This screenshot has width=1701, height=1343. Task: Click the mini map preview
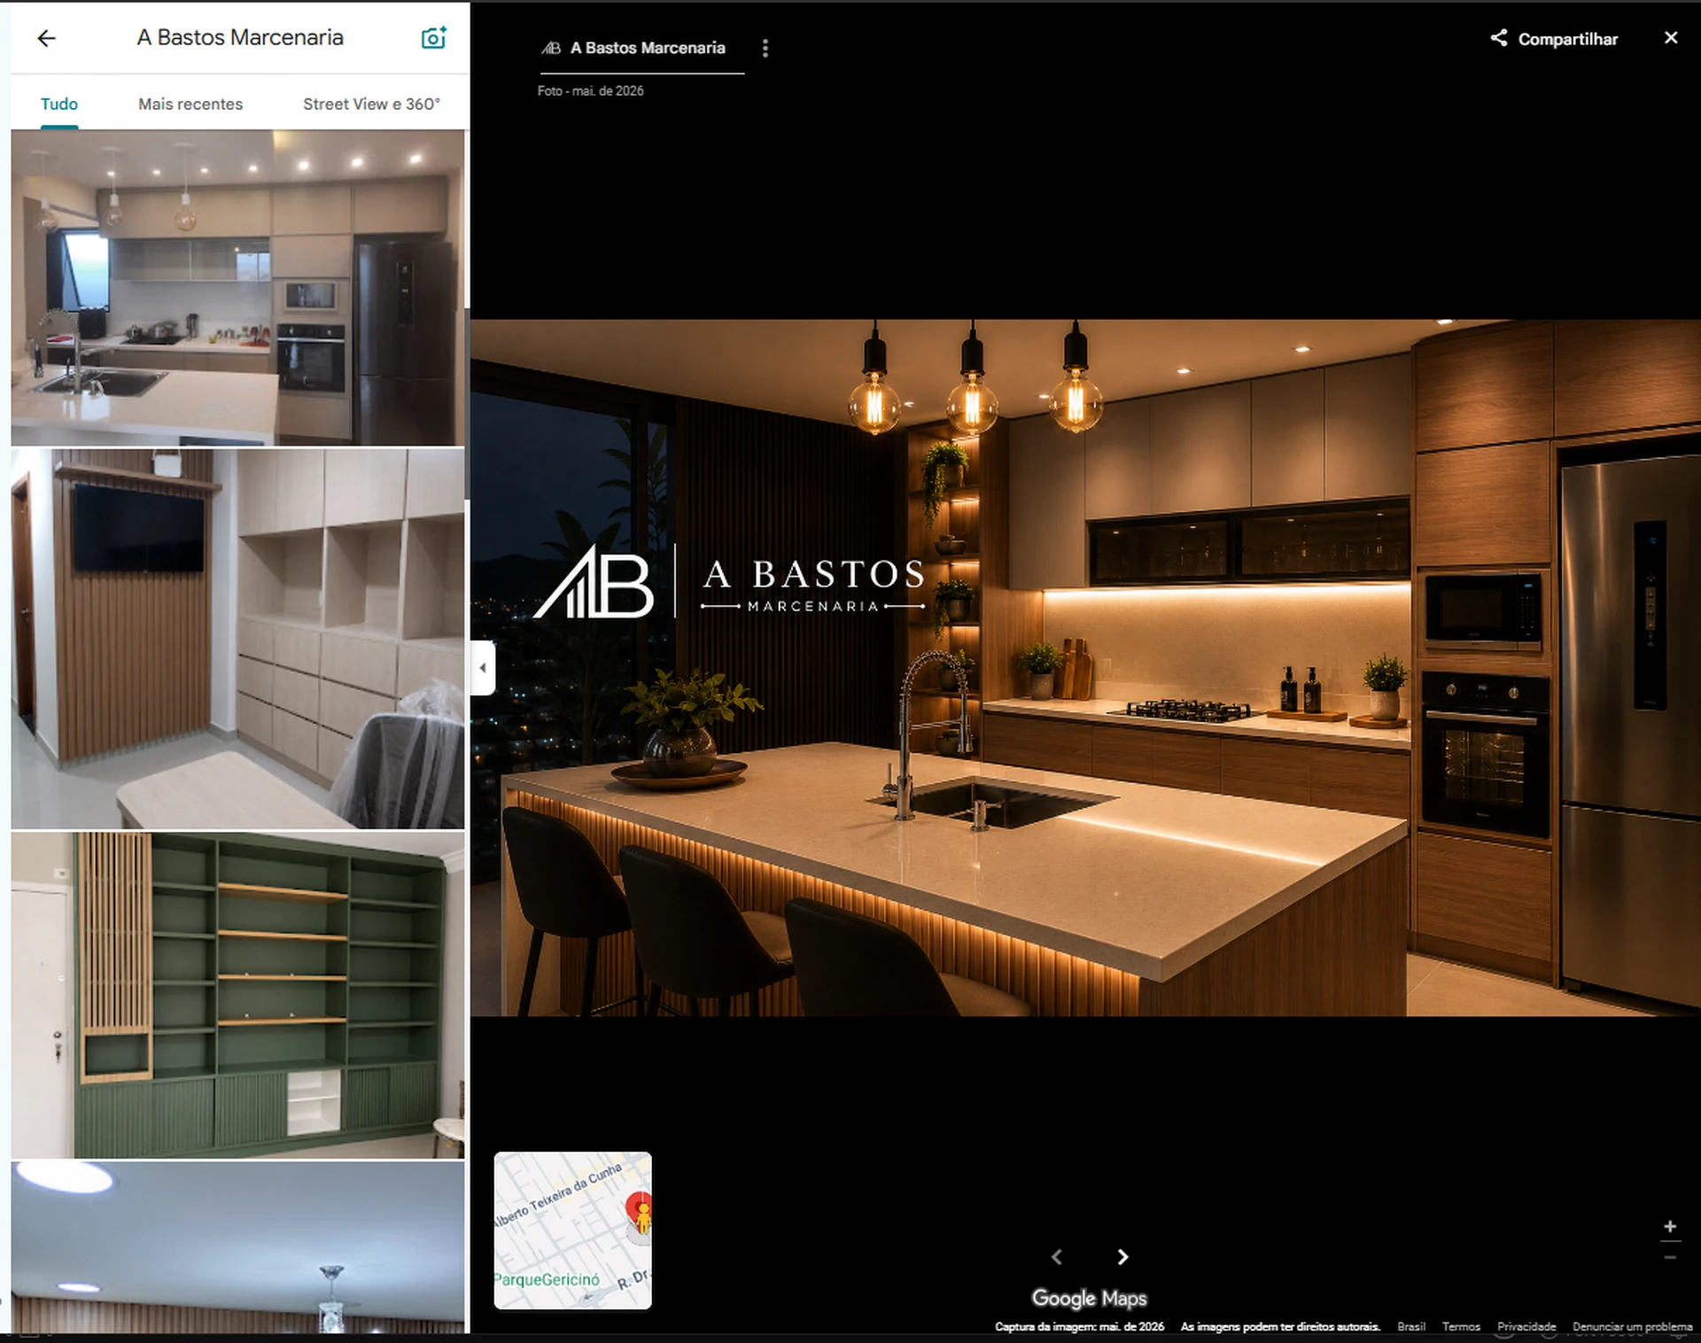(572, 1230)
